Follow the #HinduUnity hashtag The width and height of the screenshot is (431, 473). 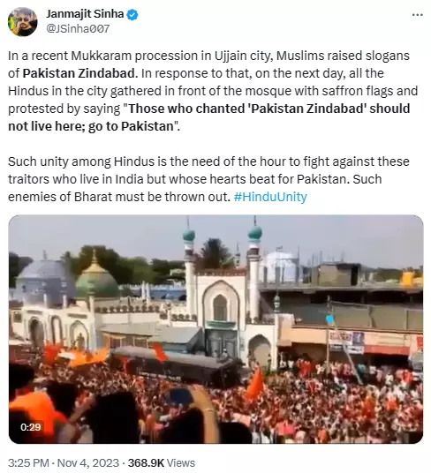tap(270, 197)
